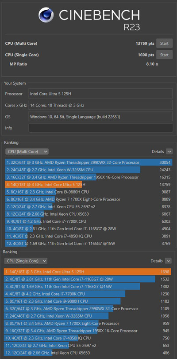Click the MP Ratio value 8.10 x
Image resolution: width=177 pixels, height=359 pixels.
point(152,64)
